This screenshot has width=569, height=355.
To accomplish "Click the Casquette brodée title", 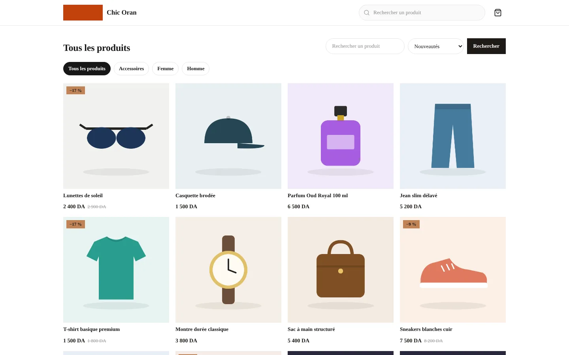I will tap(195, 196).
